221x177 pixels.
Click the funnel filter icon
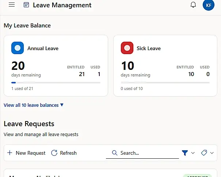pyautogui.click(x=185, y=153)
